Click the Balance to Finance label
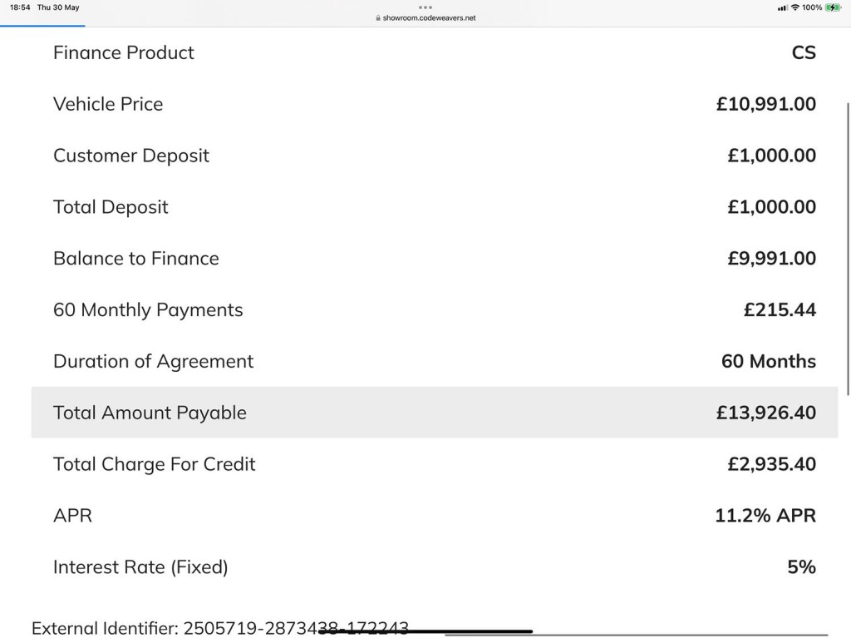This screenshot has height=638, width=851. pyautogui.click(x=136, y=259)
